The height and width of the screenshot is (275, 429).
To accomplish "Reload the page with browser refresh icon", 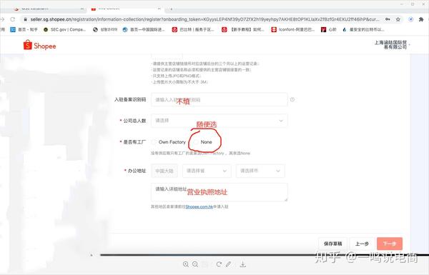I will (x=13, y=19).
